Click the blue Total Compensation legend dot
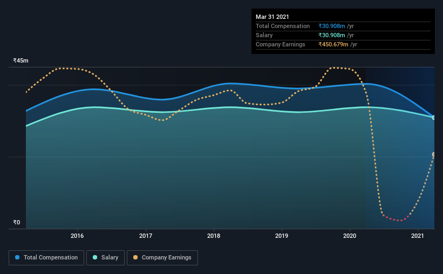The width and height of the screenshot is (443, 274). pyautogui.click(x=17, y=257)
